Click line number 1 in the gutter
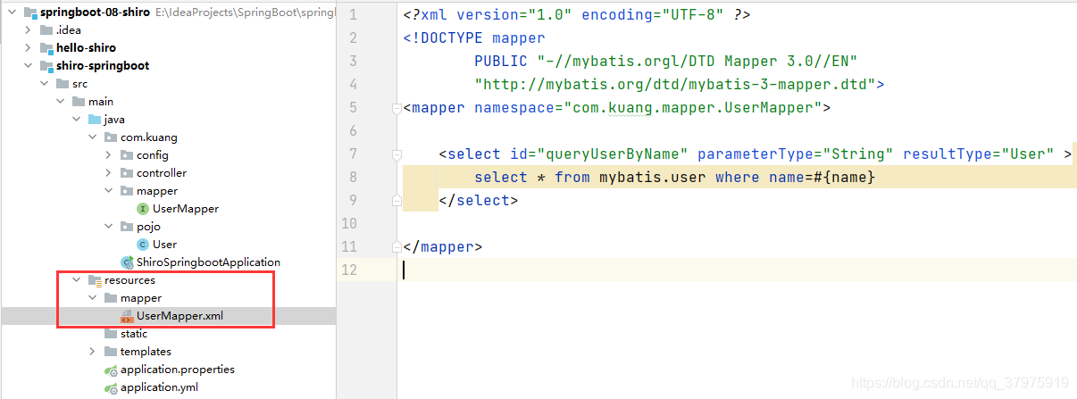The width and height of the screenshot is (1077, 399). (353, 15)
